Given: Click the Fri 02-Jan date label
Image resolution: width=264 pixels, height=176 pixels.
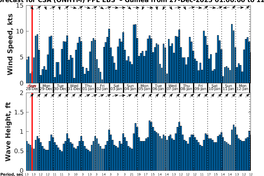Looking at the screenshot, I should coord(102,87).
